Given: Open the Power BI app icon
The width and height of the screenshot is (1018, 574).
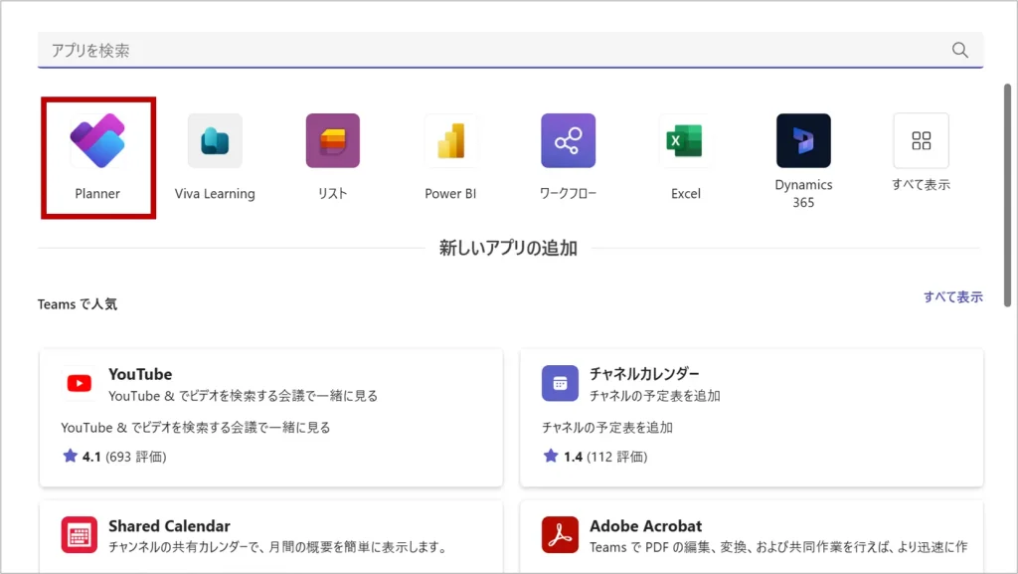Looking at the screenshot, I should tap(450, 141).
